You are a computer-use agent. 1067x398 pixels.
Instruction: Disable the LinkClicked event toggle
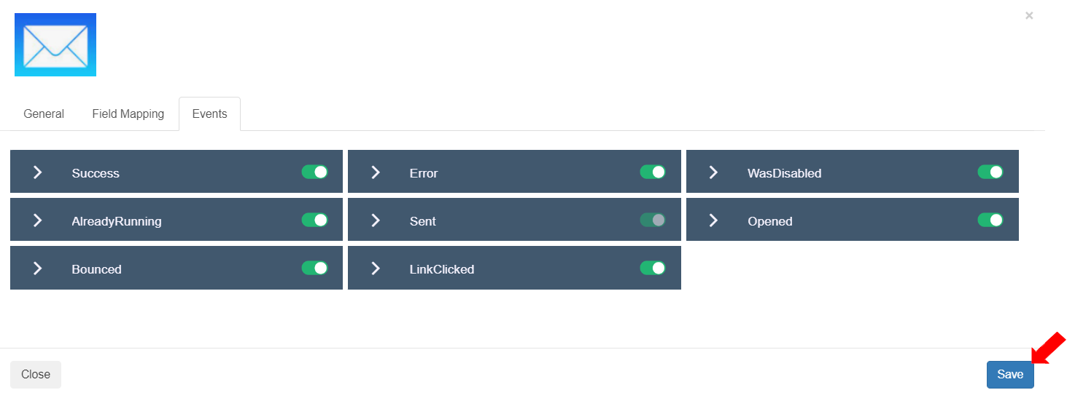653,268
